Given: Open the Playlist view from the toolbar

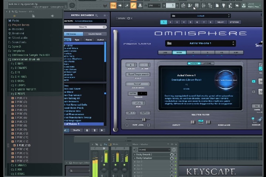Looking at the screenshot, I should (x=183, y=6).
